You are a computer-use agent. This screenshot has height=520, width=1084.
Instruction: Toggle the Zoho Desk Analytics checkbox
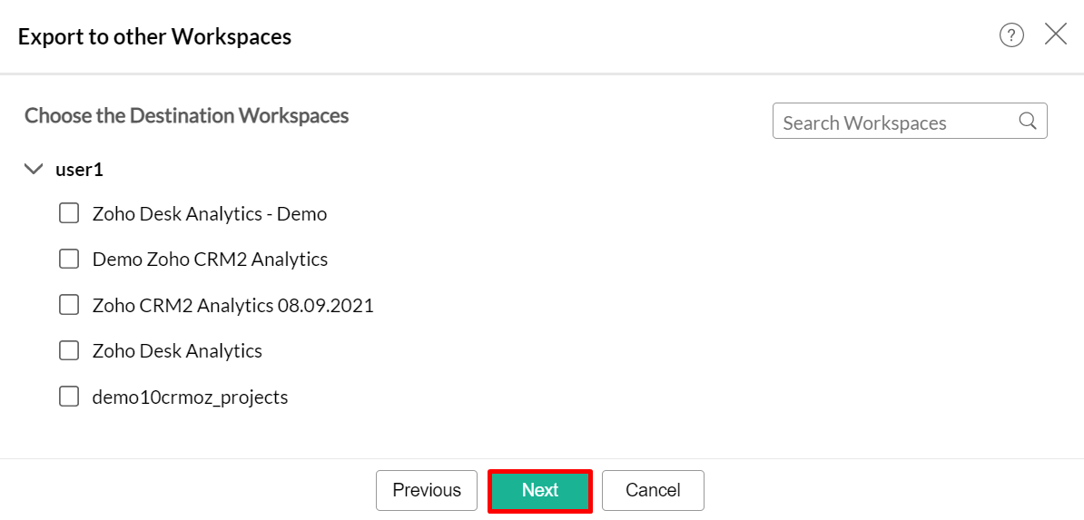(69, 350)
